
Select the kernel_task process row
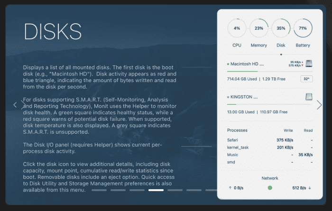pyautogui.click(x=270, y=147)
